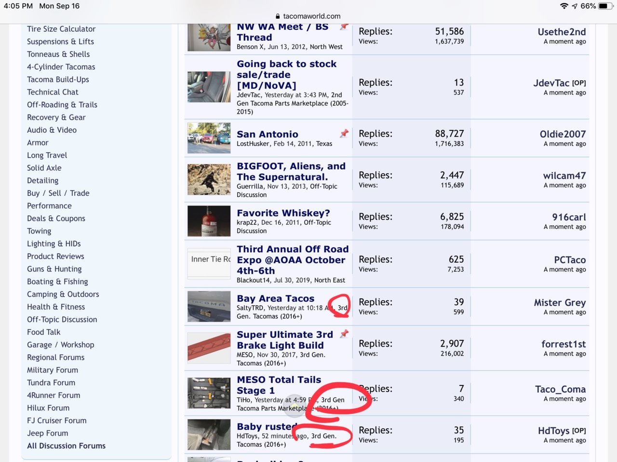
Task: View last poster wilcam47 profile
Action: [564, 176]
